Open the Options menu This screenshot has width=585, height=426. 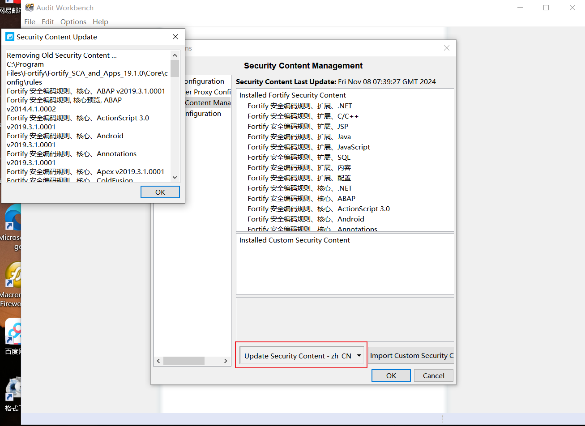73,21
